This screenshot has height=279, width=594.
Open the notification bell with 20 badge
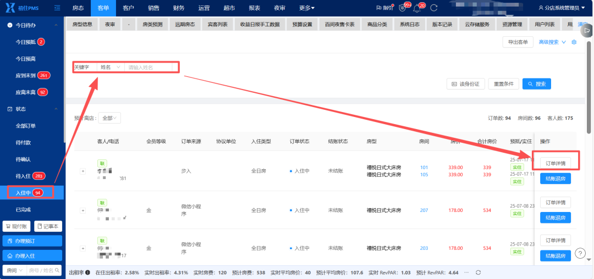pos(418,8)
